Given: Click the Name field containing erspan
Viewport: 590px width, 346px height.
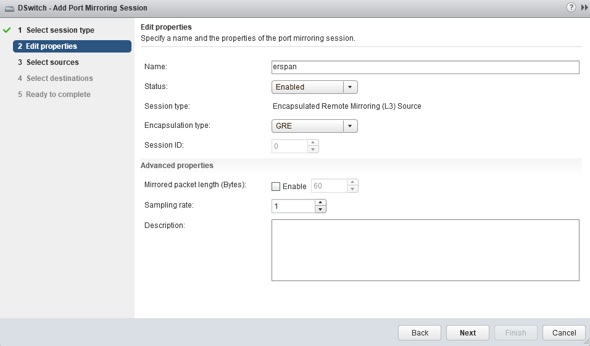Looking at the screenshot, I should (x=425, y=67).
